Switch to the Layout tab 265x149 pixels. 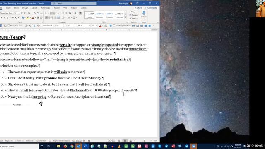click(34, 8)
